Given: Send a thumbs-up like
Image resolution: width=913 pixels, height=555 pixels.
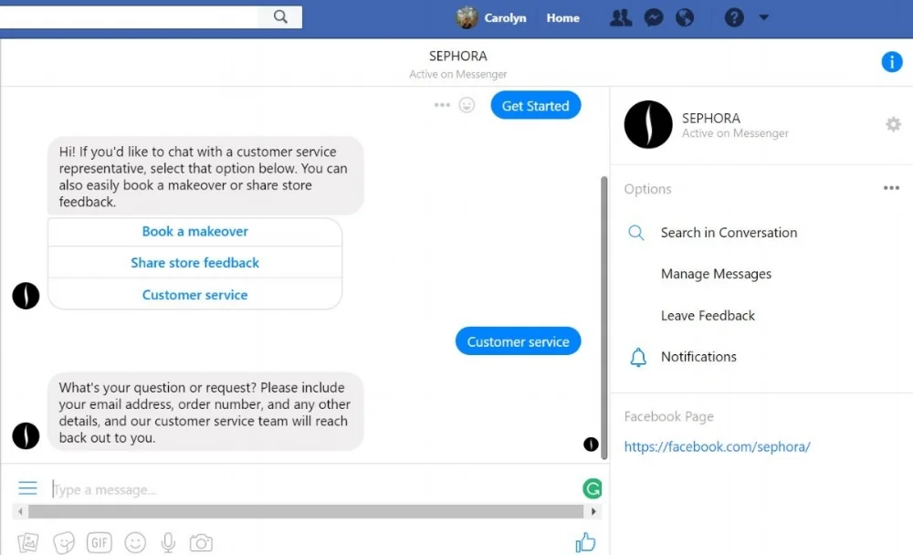Looking at the screenshot, I should [585, 542].
